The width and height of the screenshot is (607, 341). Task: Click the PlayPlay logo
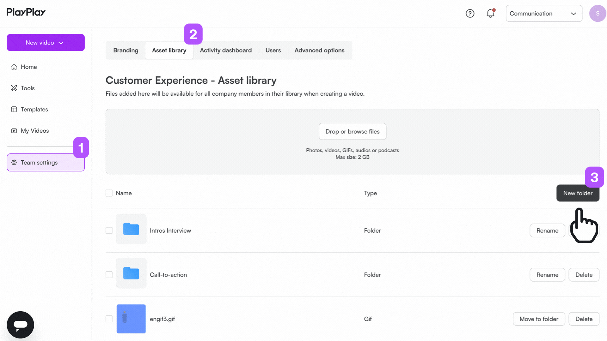[x=26, y=12]
